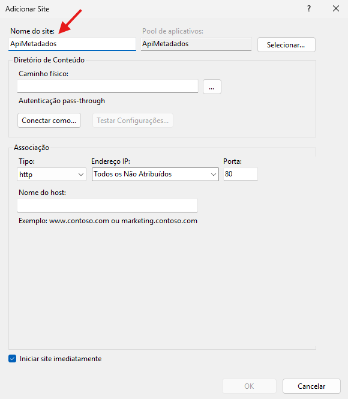Click the Autenticação pass-through text
Screen dimensions: 348x399
click(x=62, y=101)
